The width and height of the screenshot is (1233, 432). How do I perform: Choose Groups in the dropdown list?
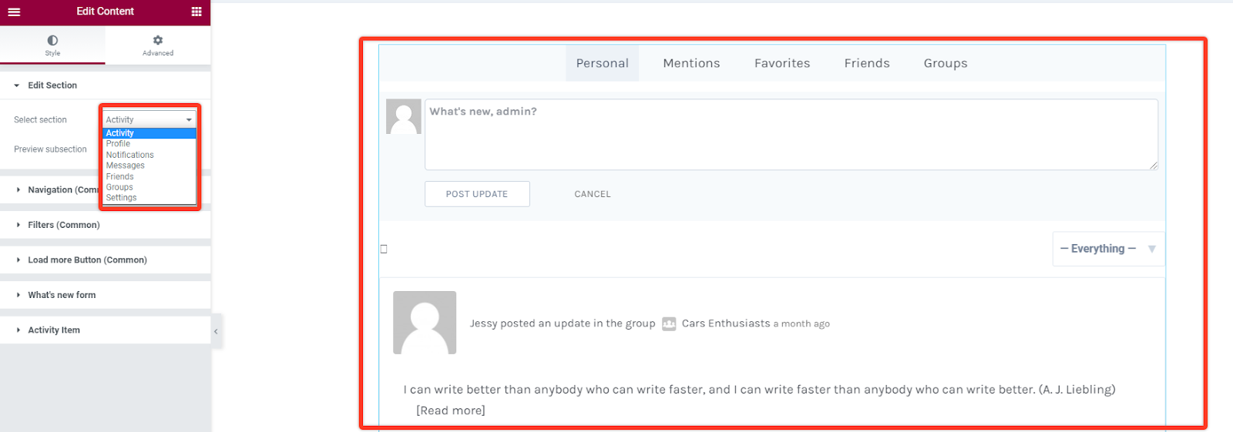[150, 187]
